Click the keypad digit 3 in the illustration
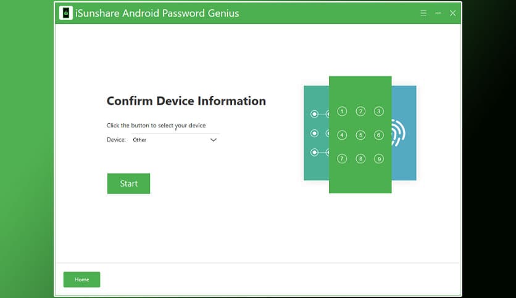 (x=379, y=111)
